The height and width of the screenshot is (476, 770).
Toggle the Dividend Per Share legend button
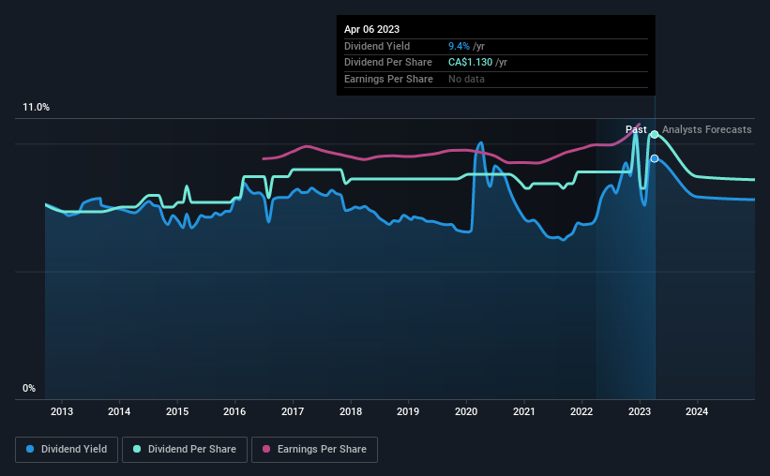pos(185,450)
